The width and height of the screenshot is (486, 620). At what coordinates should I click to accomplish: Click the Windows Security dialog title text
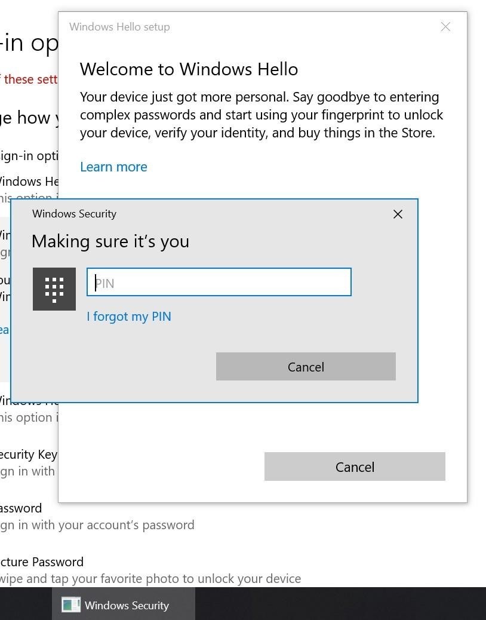point(74,214)
